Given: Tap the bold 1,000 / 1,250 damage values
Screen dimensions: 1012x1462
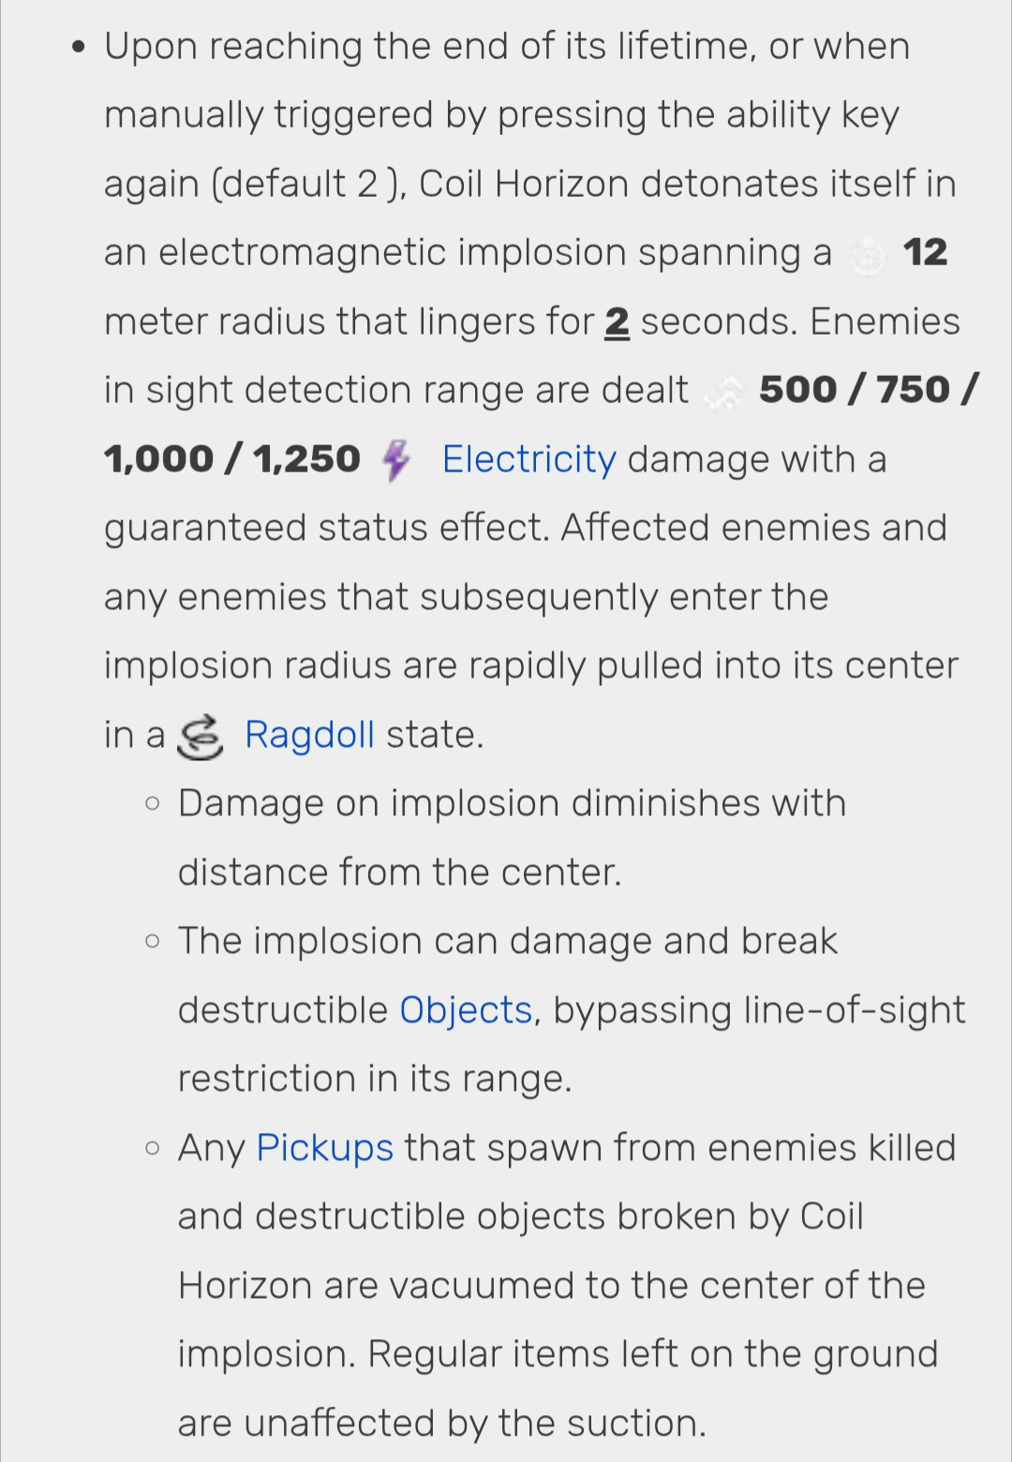Looking at the screenshot, I should [231, 459].
